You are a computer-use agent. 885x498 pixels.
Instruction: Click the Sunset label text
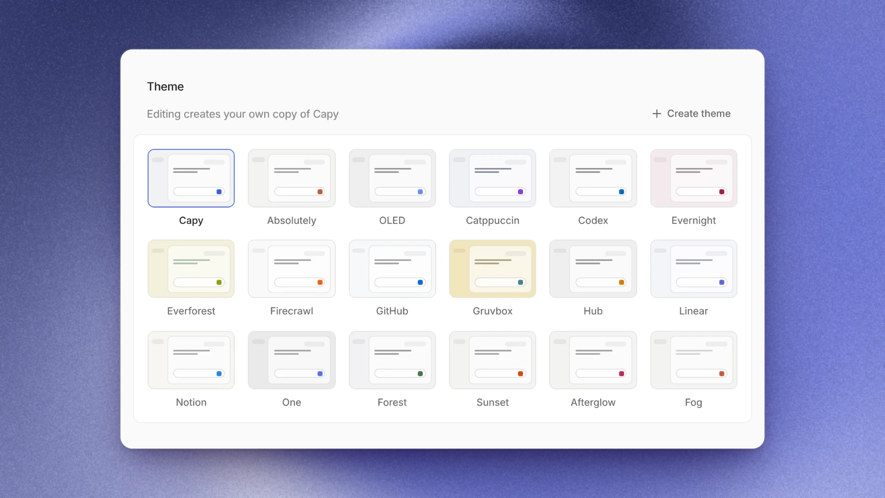click(x=492, y=402)
